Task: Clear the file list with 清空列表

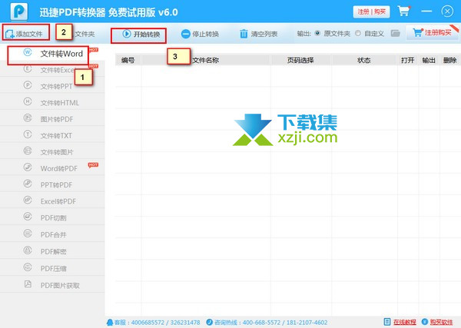Action: [x=258, y=34]
